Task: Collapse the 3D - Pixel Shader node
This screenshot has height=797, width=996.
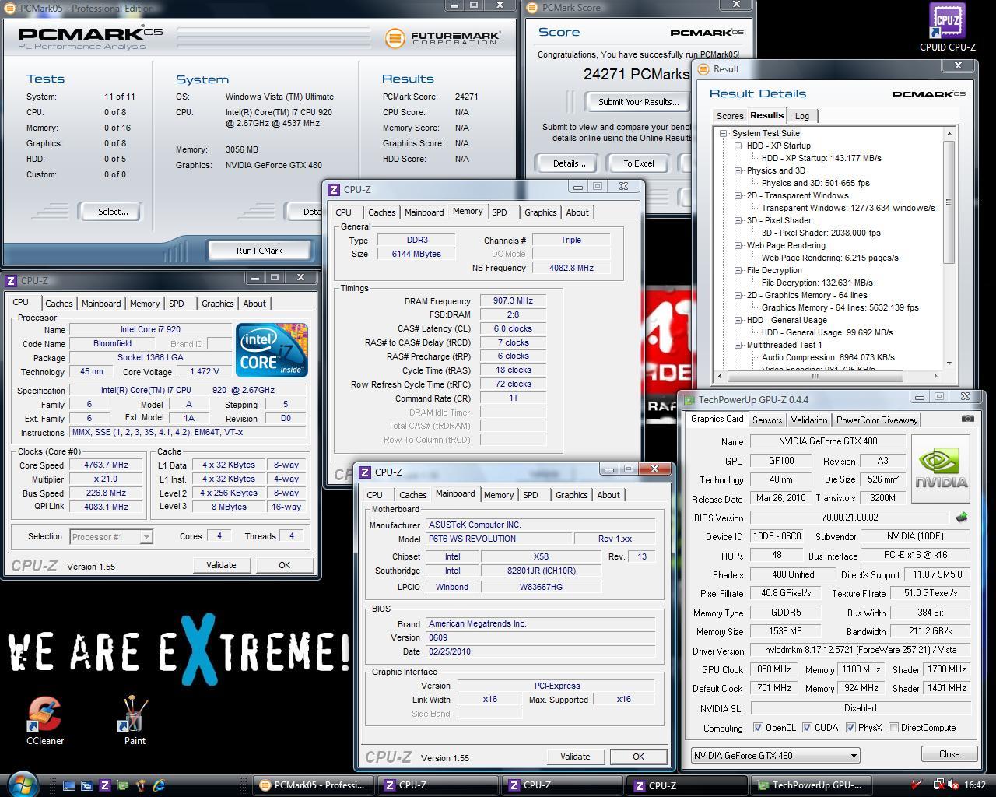Action: (738, 220)
